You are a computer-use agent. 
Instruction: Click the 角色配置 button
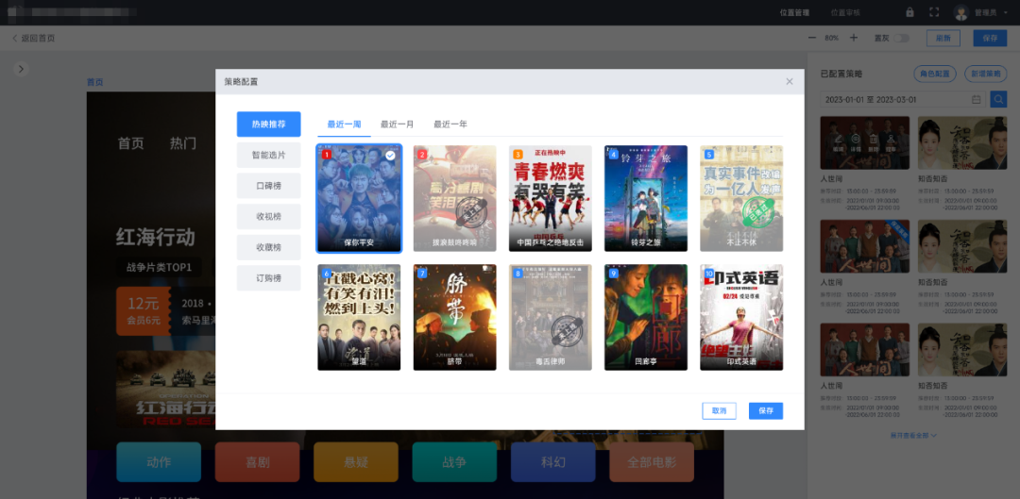pos(935,74)
